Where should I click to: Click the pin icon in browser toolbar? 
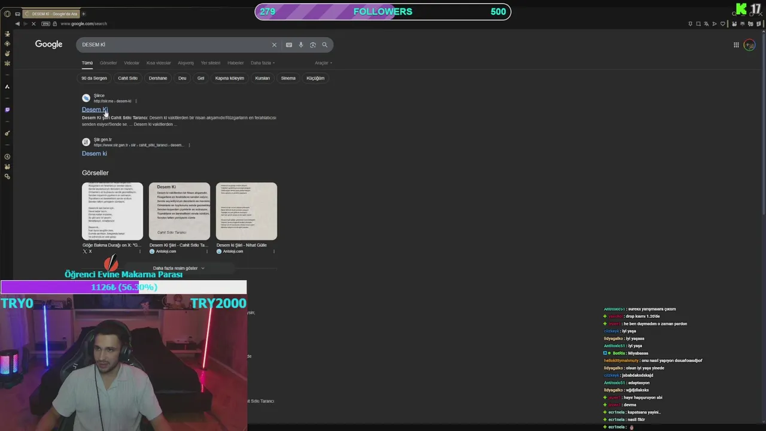pyautogui.click(x=690, y=24)
